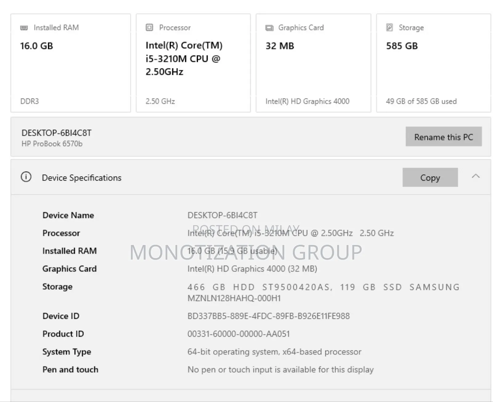Screen dimensions: 493x402
Task: Click the Device ID value text
Action: click(268, 316)
